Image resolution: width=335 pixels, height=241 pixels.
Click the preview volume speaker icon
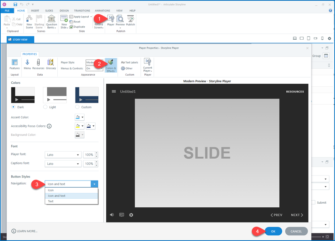coord(112,215)
